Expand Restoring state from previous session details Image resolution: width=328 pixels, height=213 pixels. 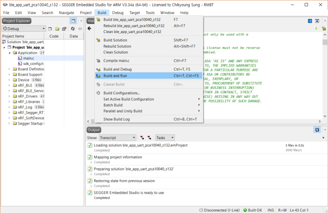click(x=91, y=186)
